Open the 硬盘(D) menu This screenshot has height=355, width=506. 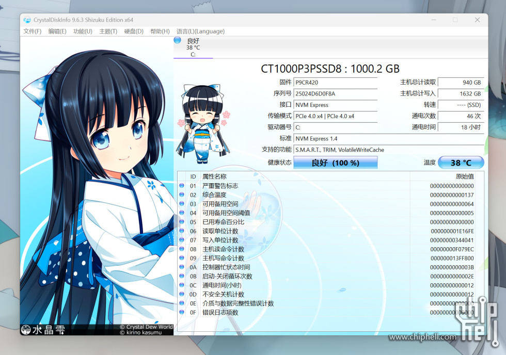134,31
